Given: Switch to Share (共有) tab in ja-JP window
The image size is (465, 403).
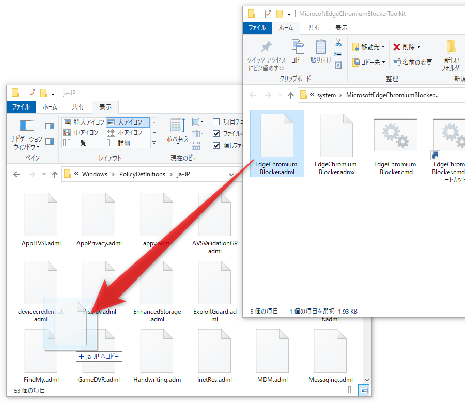Looking at the screenshot, I should 78,107.
